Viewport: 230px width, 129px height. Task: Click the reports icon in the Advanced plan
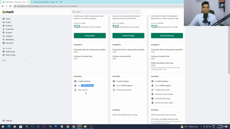152,90
